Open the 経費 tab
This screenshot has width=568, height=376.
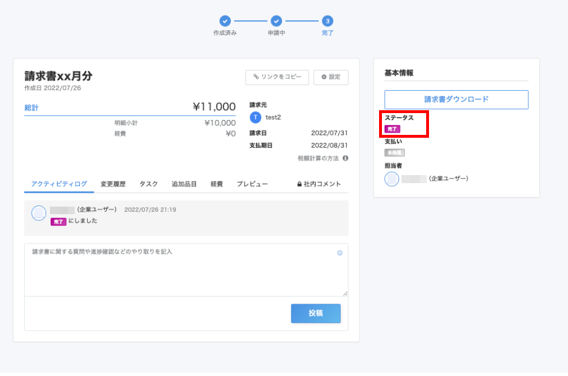click(x=217, y=184)
